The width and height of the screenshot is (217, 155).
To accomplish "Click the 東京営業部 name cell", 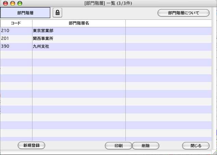I will tap(43, 31).
